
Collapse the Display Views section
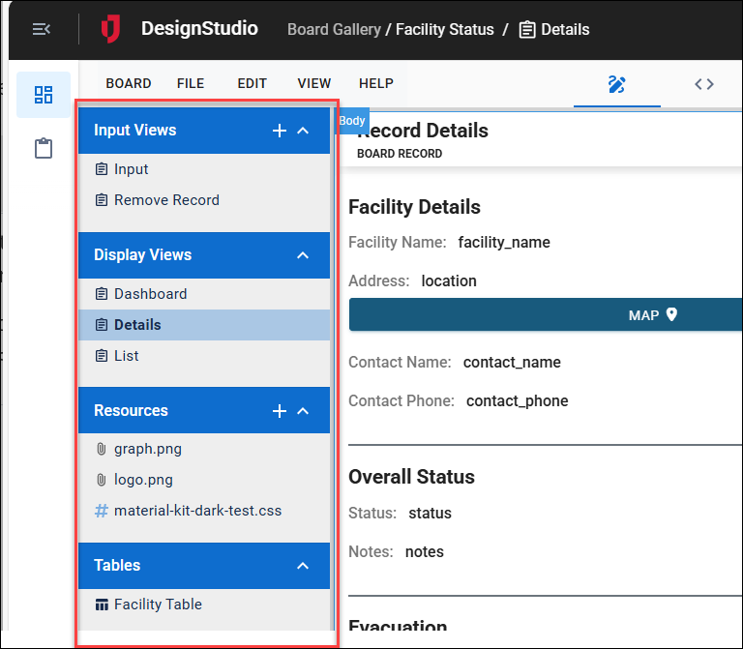tap(303, 255)
